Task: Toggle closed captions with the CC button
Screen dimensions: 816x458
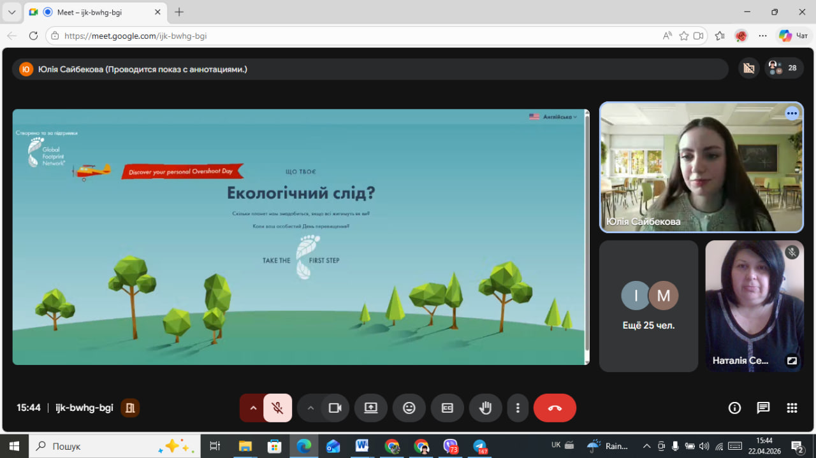Action: pos(448,408)
